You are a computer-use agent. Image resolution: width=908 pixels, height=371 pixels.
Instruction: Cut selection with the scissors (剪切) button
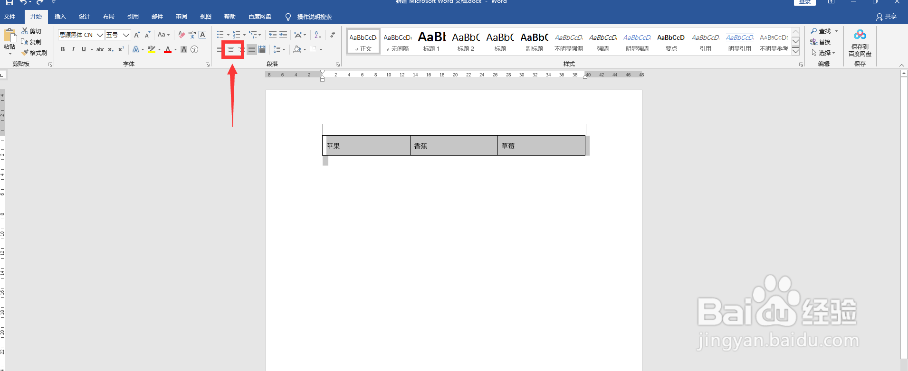tap(31, 31)
